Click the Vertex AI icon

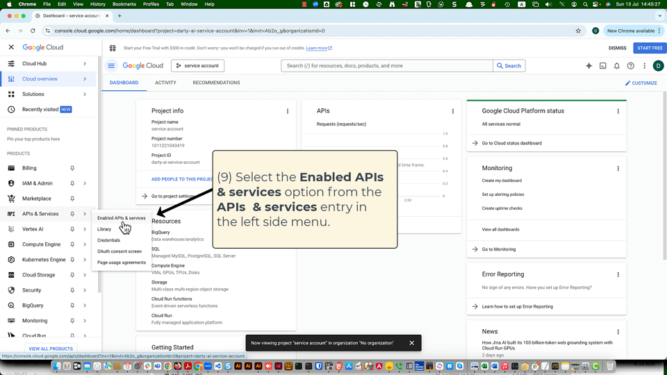(12, 229)
